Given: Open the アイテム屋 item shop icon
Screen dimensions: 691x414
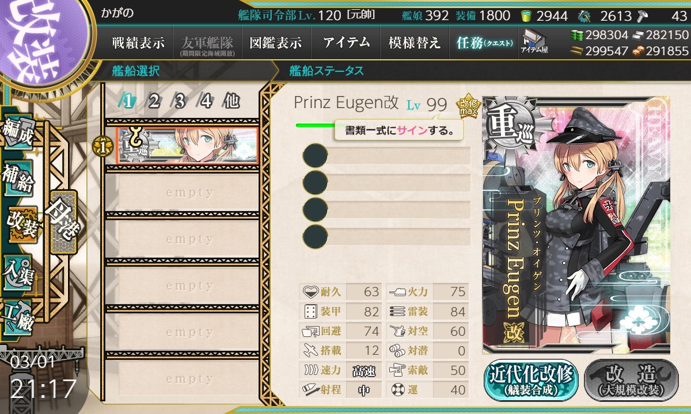Looking at the screenshot, I should click(534, 41).
